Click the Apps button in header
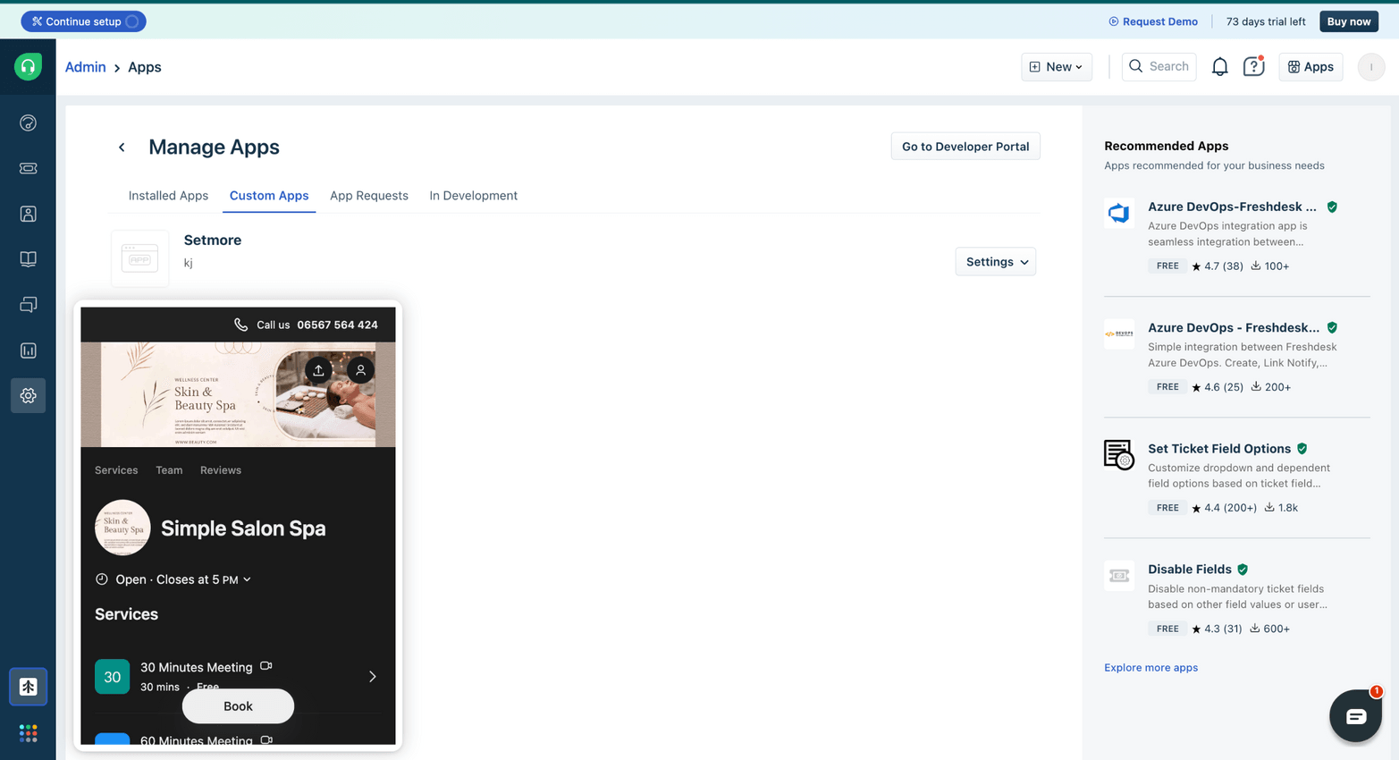 tap(1311, 67)
